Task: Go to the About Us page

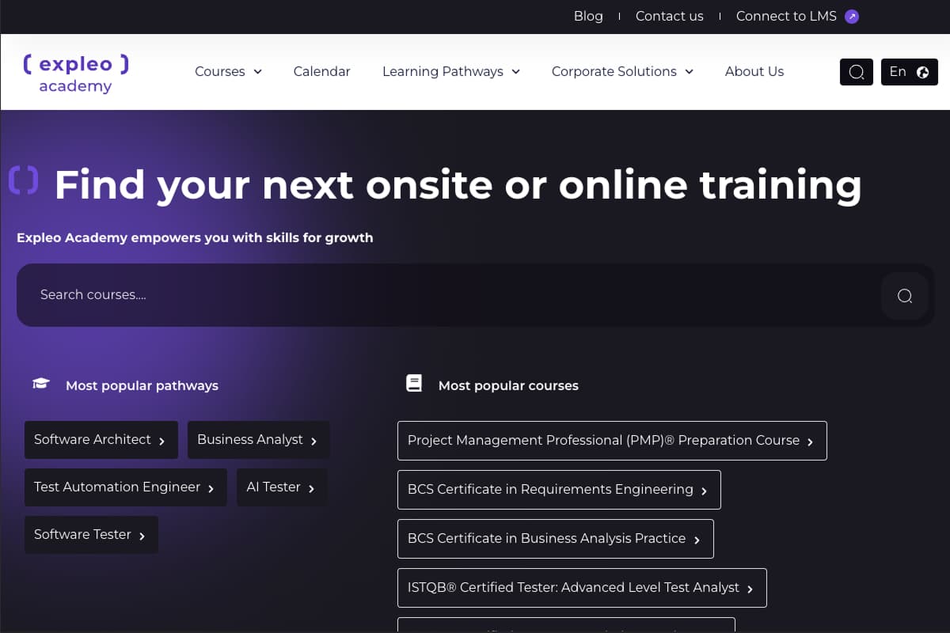Action: 754,71
